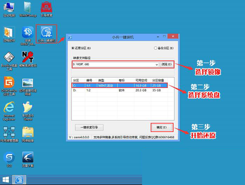Click the 1:2 number cell

tap(89, 90)
